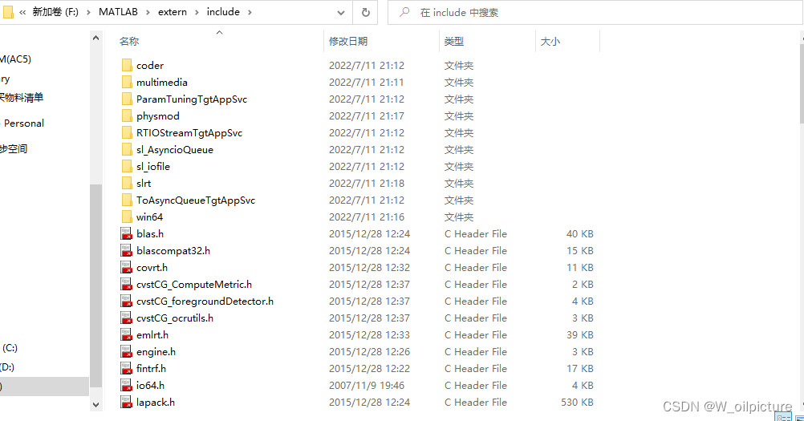Select M(AC5) item in navigation pane
Viewport: 804px width, 421px height.
point(15,59)
